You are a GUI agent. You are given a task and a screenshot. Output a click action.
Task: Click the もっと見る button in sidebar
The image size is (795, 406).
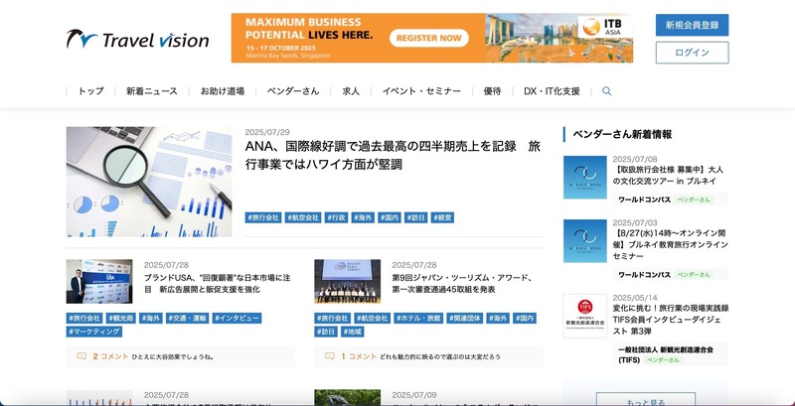pos(646,401)
